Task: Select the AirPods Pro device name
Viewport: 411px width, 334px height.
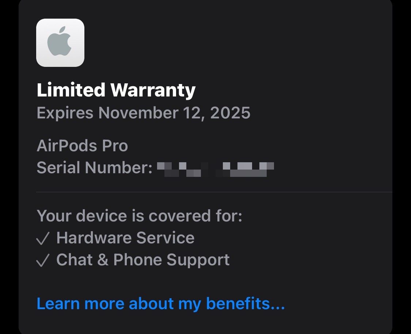Action: (82, 145)
